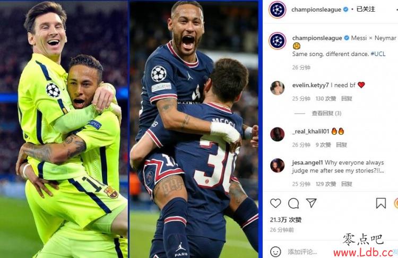Share post with paper plane icon
The width and height of the screenshot is (398, 258).
coord(311,203)
